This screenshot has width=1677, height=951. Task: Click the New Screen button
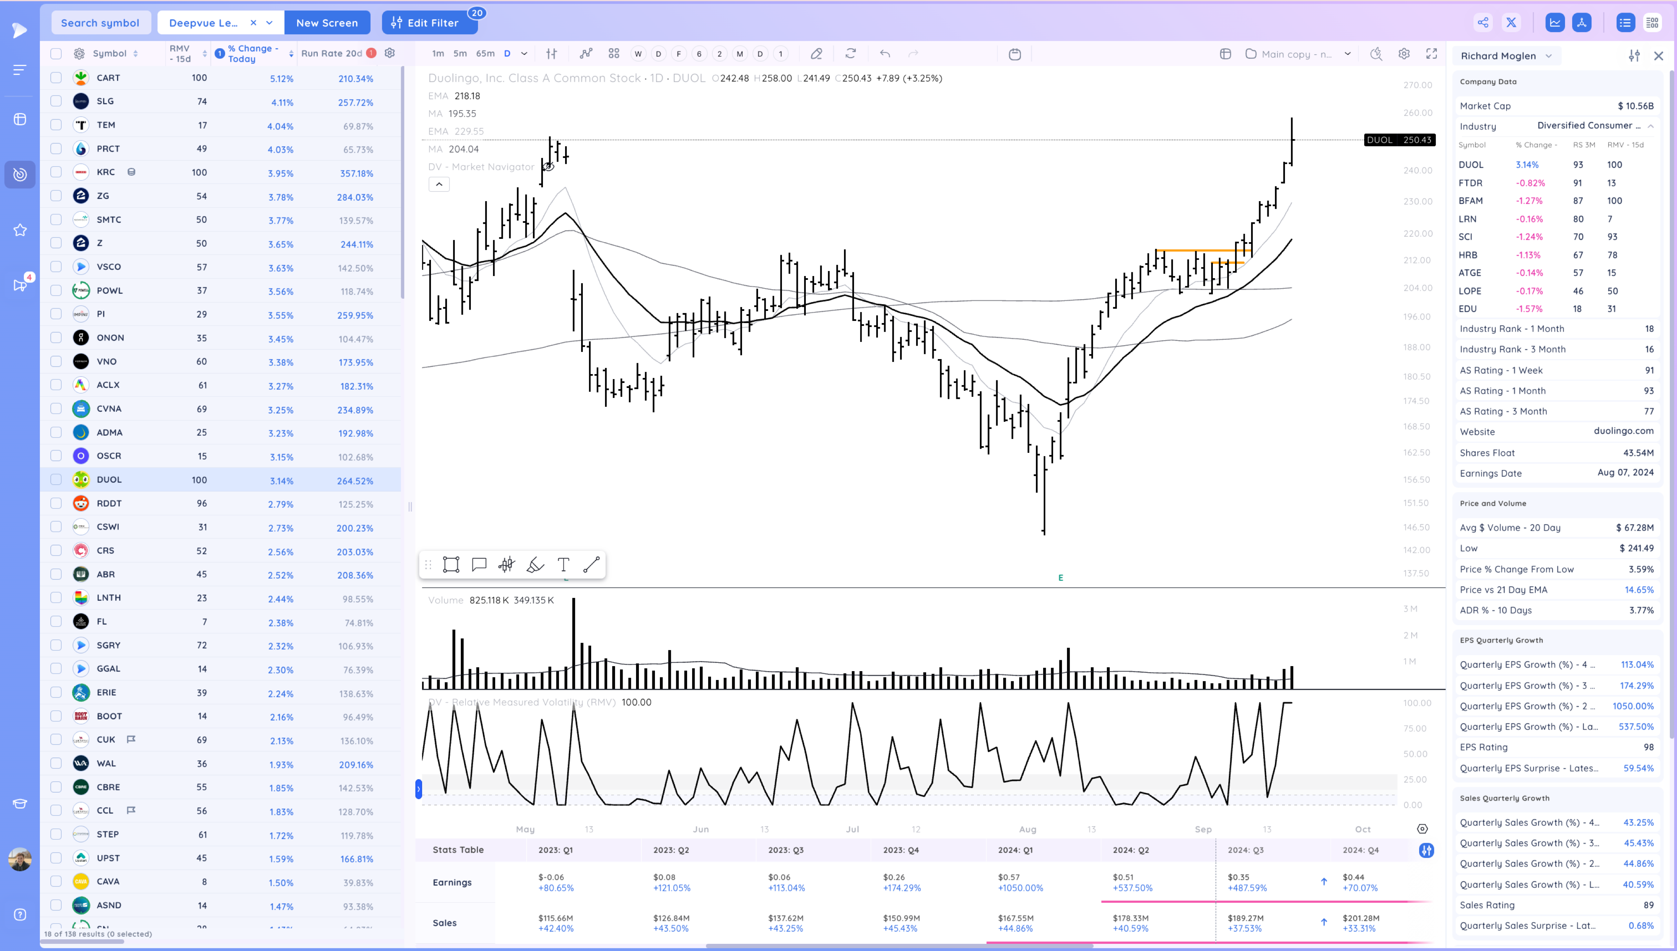point(327,23)
